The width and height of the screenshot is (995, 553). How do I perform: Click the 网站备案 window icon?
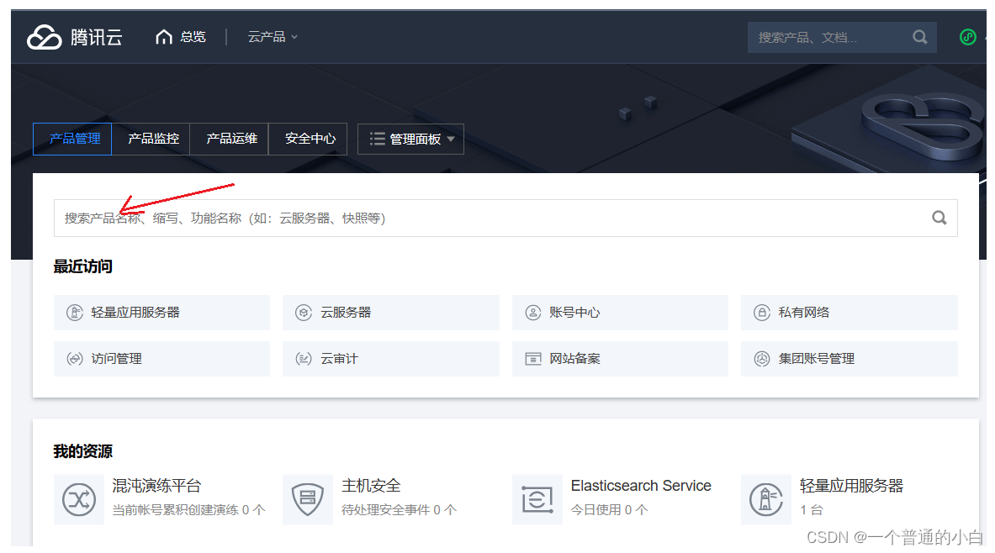pos(533,359)
